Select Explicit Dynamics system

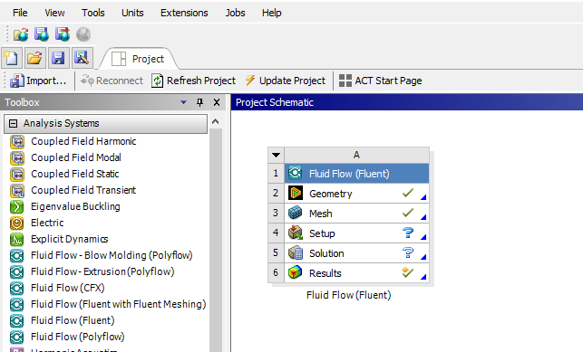point(70,239)
